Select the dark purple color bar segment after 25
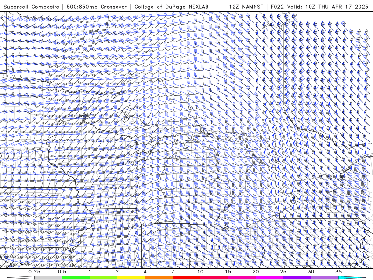373x280 pixels. coord(297,278)
